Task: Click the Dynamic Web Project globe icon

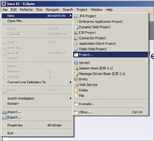Action: [76, 27]
